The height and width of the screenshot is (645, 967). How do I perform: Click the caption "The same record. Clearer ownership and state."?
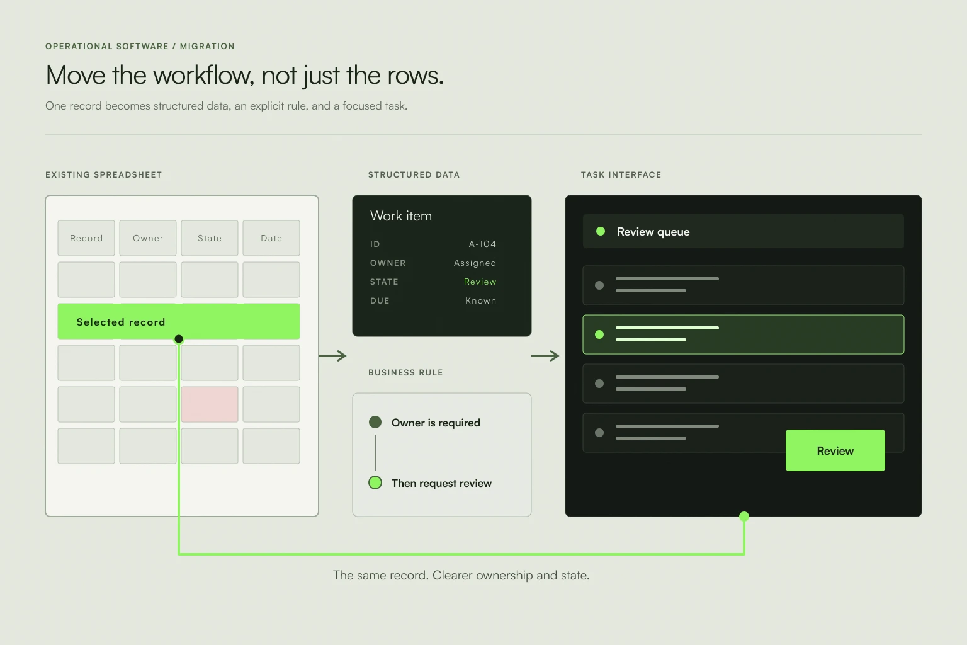pyautogui.click(x=461, y=575)
